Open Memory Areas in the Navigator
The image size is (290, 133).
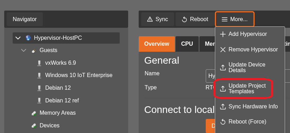(x=58, y=113)
